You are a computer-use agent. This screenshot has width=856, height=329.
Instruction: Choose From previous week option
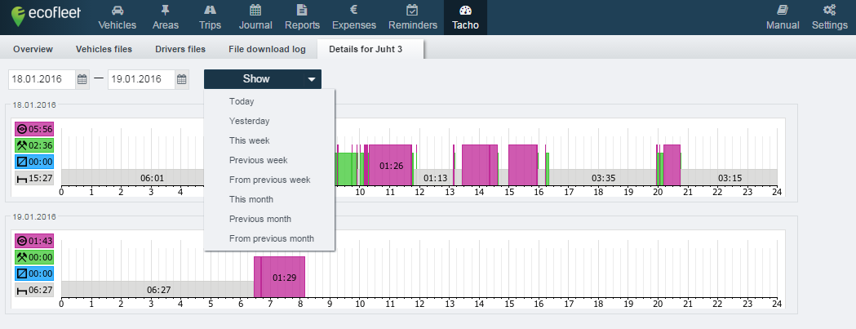coord(269,180)
